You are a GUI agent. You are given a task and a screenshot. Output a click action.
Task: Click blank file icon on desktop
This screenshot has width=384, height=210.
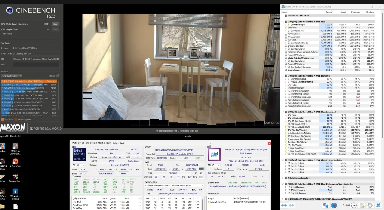point(15,207)
